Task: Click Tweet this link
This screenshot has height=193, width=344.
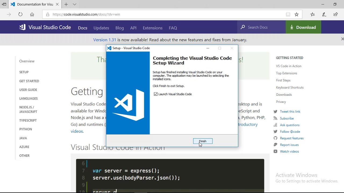Action: pyautogui.click(x=290, y=112)
